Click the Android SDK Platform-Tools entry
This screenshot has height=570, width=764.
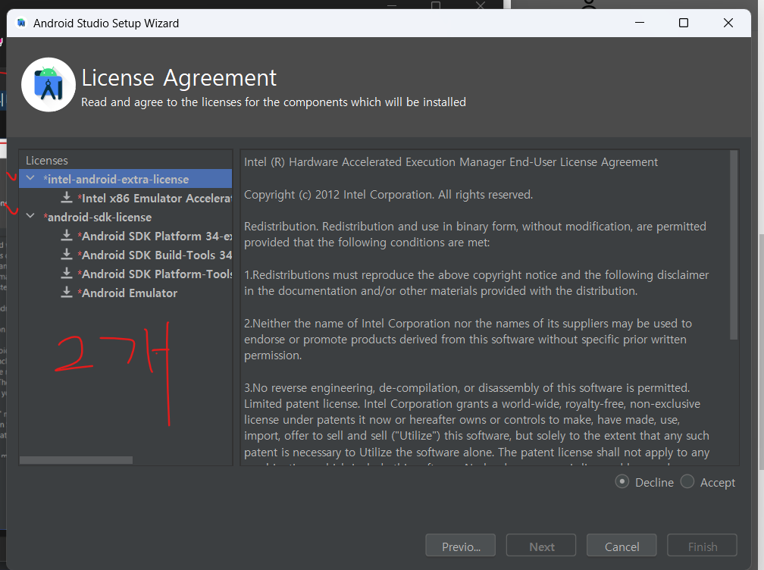coord(155,274)
